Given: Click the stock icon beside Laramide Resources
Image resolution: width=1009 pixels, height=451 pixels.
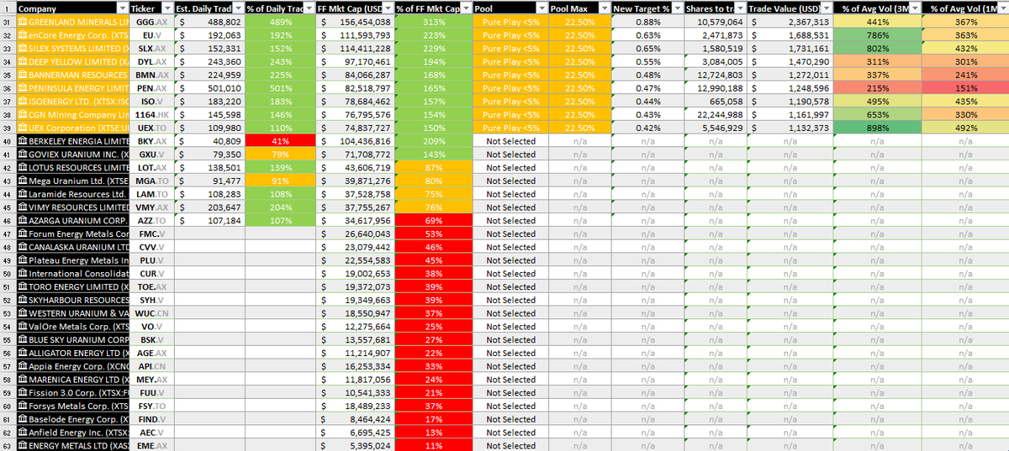Looking at the screenshot, I should tap(22, 194).
